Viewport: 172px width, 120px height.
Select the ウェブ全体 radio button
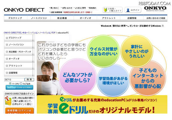21,83
